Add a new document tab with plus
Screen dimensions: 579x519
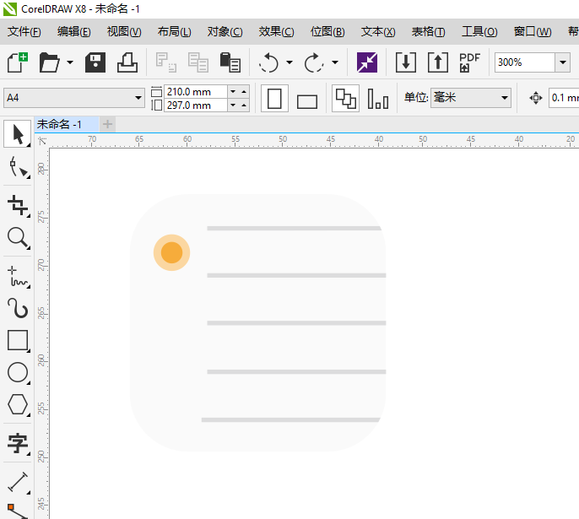[x=107, y=124]
